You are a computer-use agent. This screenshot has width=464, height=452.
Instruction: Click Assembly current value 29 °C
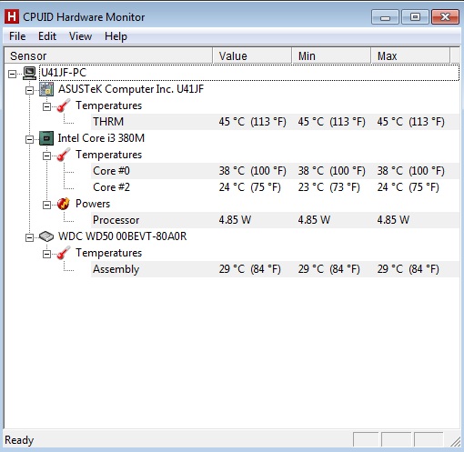pos(249,269)
